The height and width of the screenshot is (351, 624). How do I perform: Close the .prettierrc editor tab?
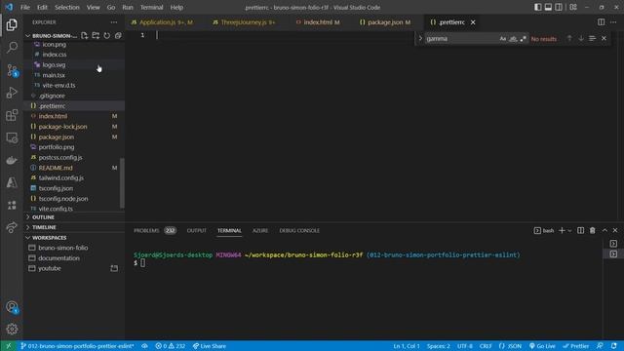coord(473,22)
